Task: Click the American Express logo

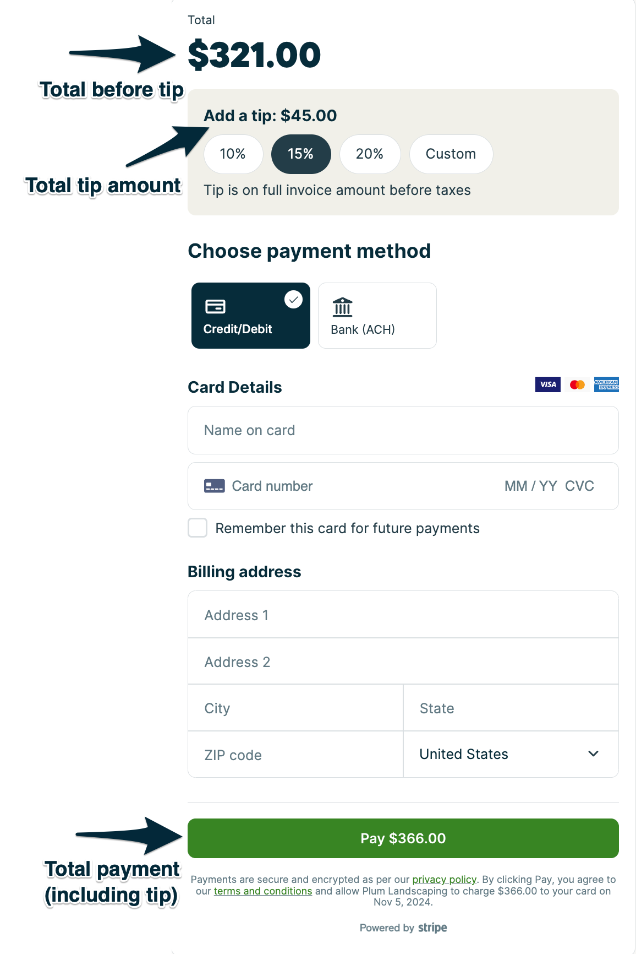Action: (x=606, y=384)
